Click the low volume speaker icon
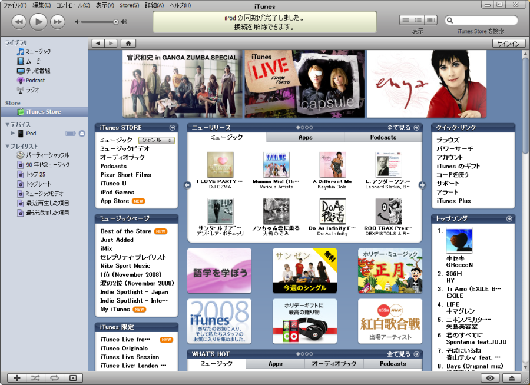This screenshot has height=385, width=530. click(77, 22)
